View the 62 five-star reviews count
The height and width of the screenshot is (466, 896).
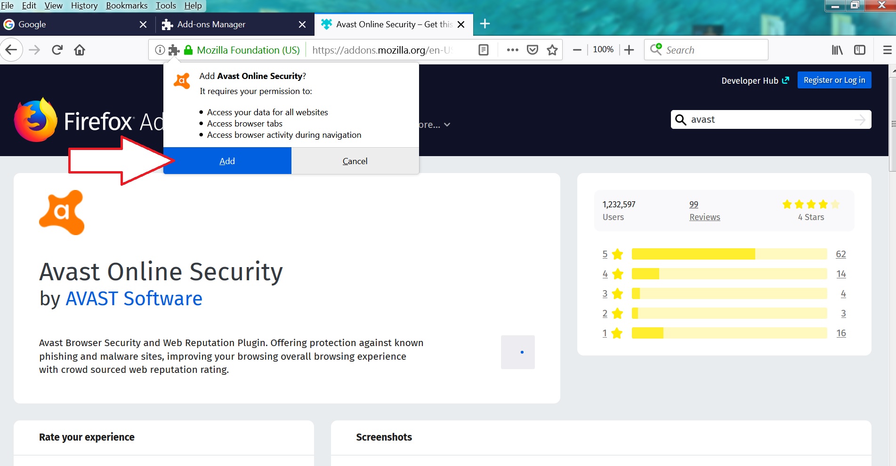point(841,254)
